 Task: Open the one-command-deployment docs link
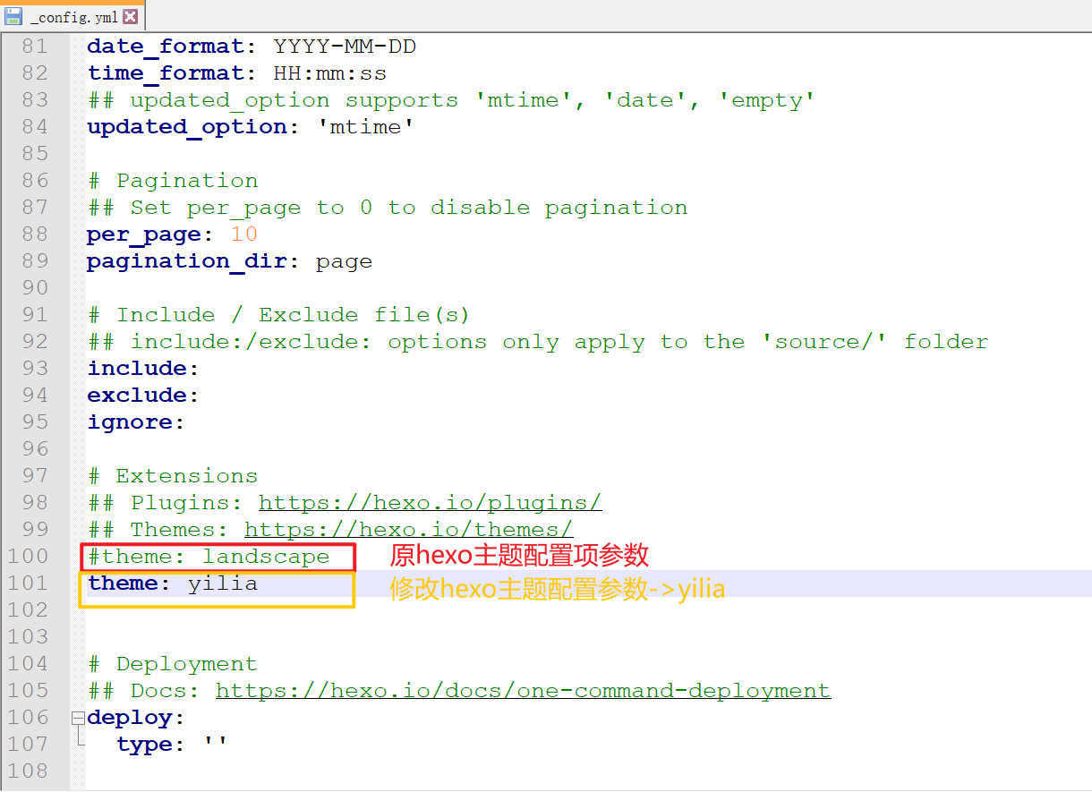coord(523,691)
